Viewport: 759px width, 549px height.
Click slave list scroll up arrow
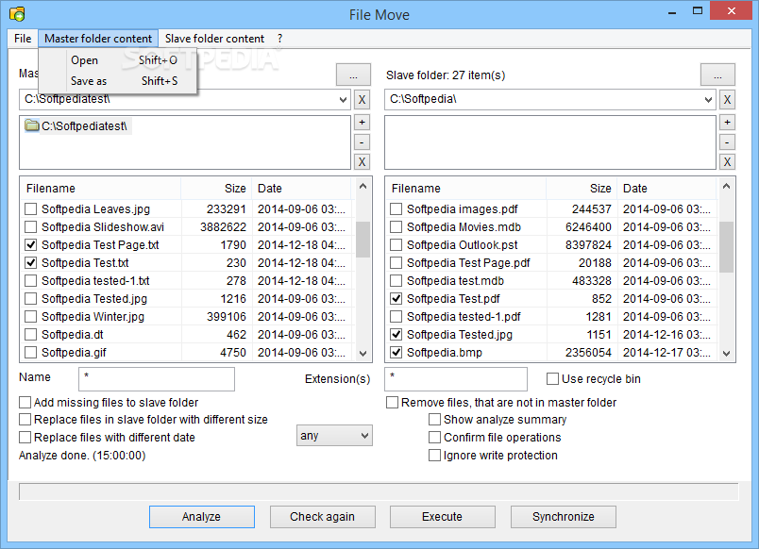(726, 186)
